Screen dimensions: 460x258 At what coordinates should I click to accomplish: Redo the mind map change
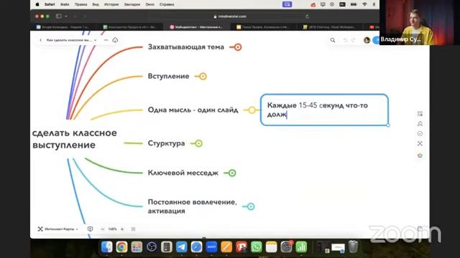[353, 40]
